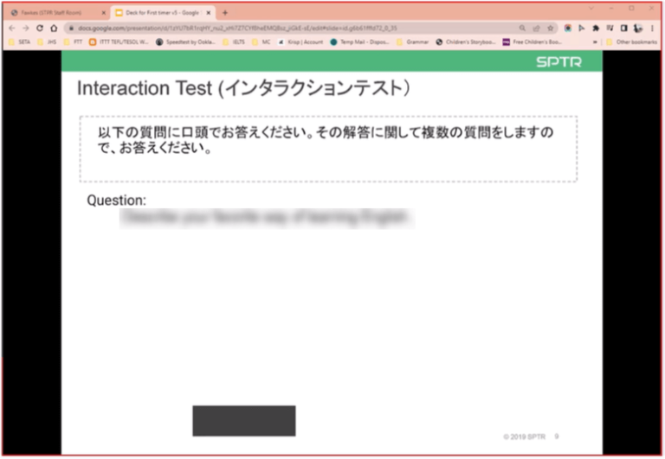Open the Grammar bookmark folder
The width and height of the screenshot is (665, 459).
click(412, 41)
